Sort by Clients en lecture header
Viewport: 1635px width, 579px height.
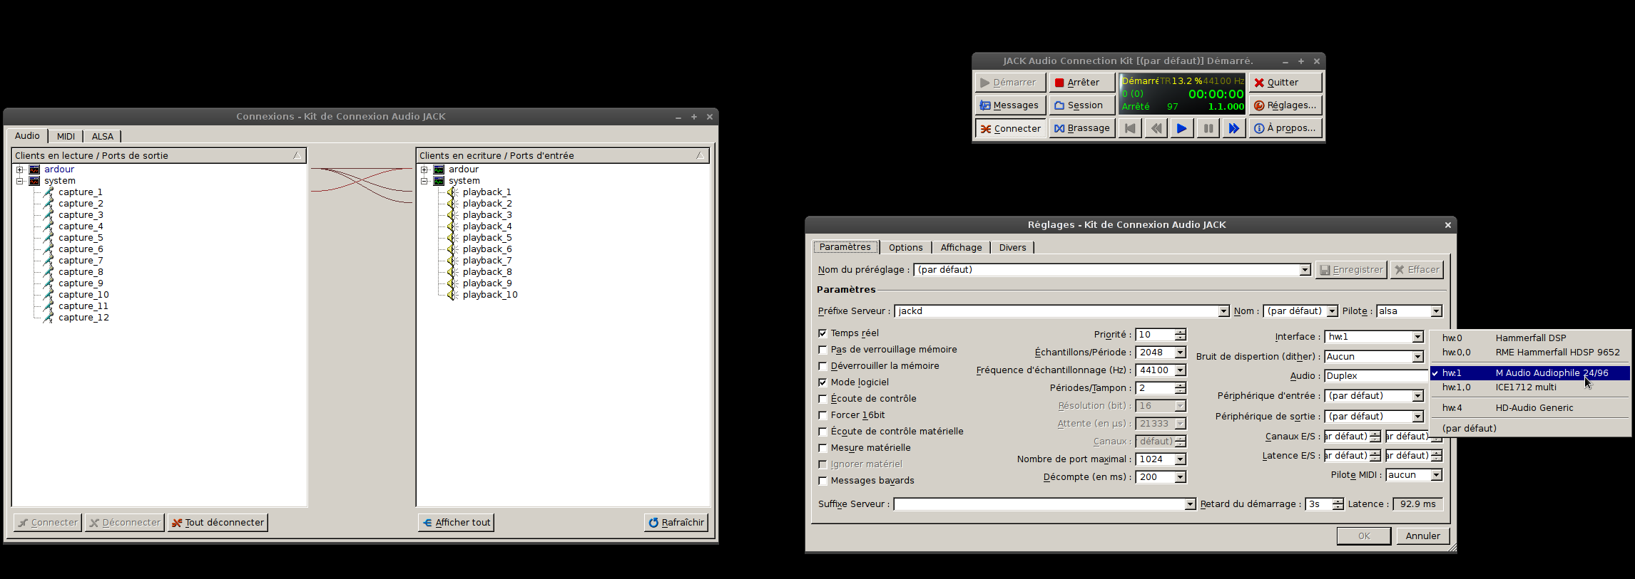pyautogui.click(x=159, y=156)
